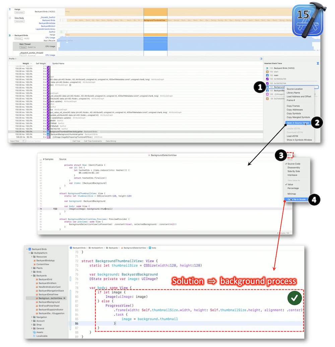The height and width of the screenshot is (347, 335).
Task: Choose Value under View Value As
Action: [290, 184]
